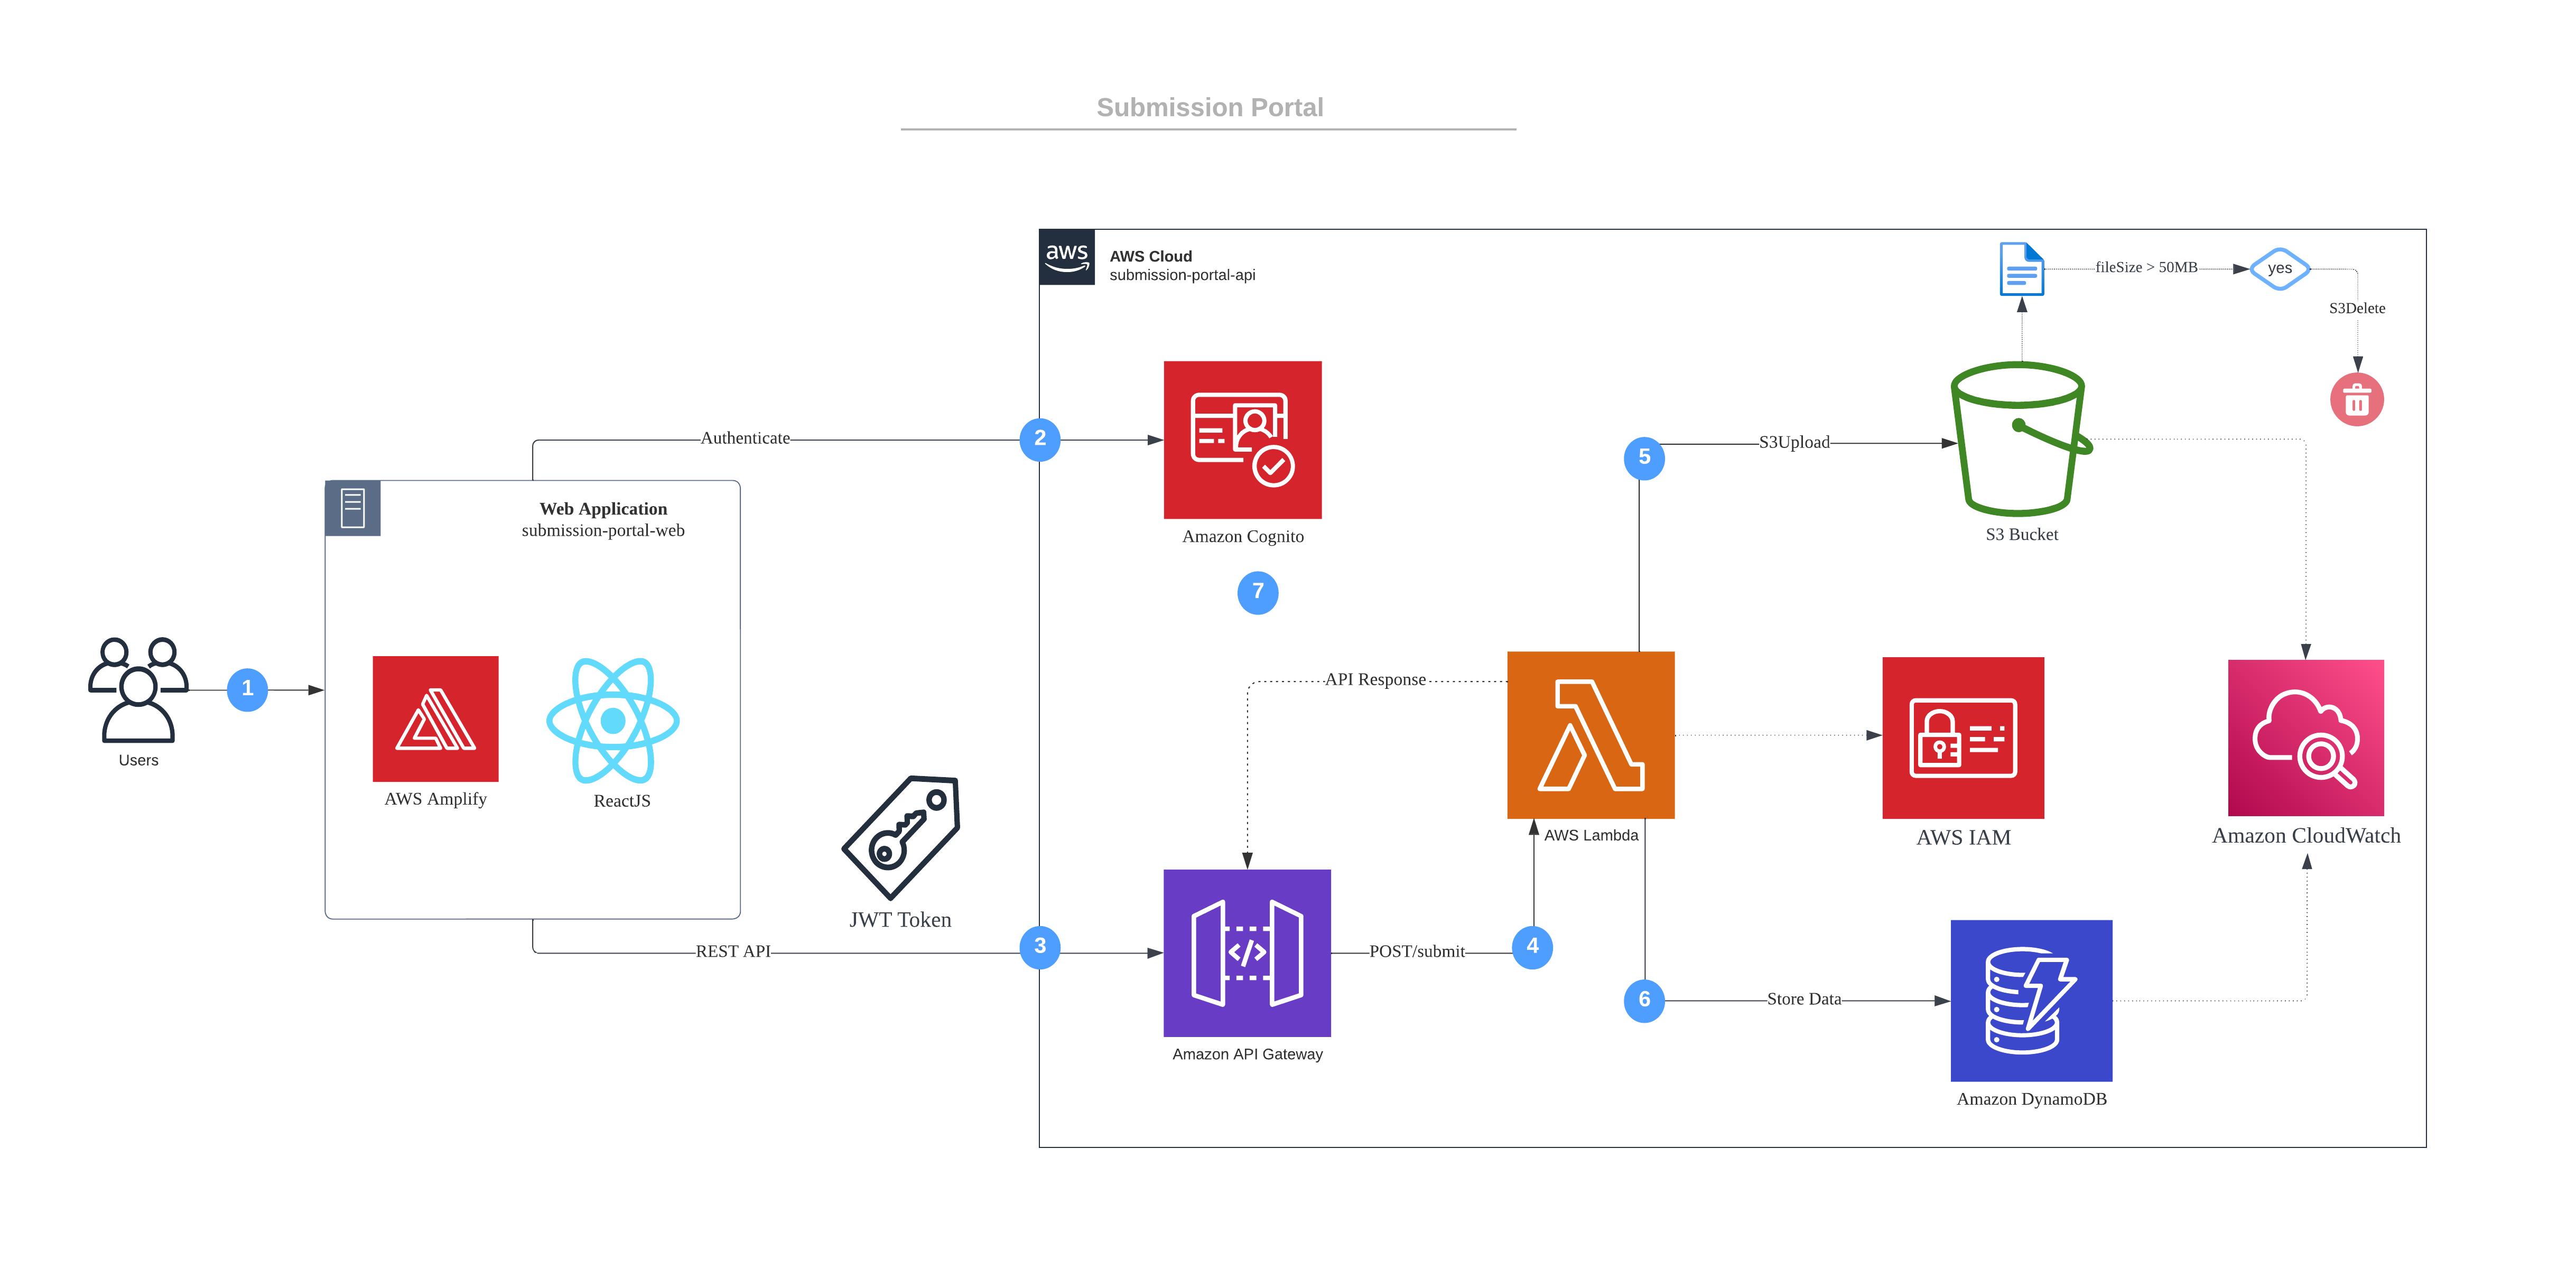
Task: Select step 5 circle near S3Upload
Action: tap(1644, 458)
